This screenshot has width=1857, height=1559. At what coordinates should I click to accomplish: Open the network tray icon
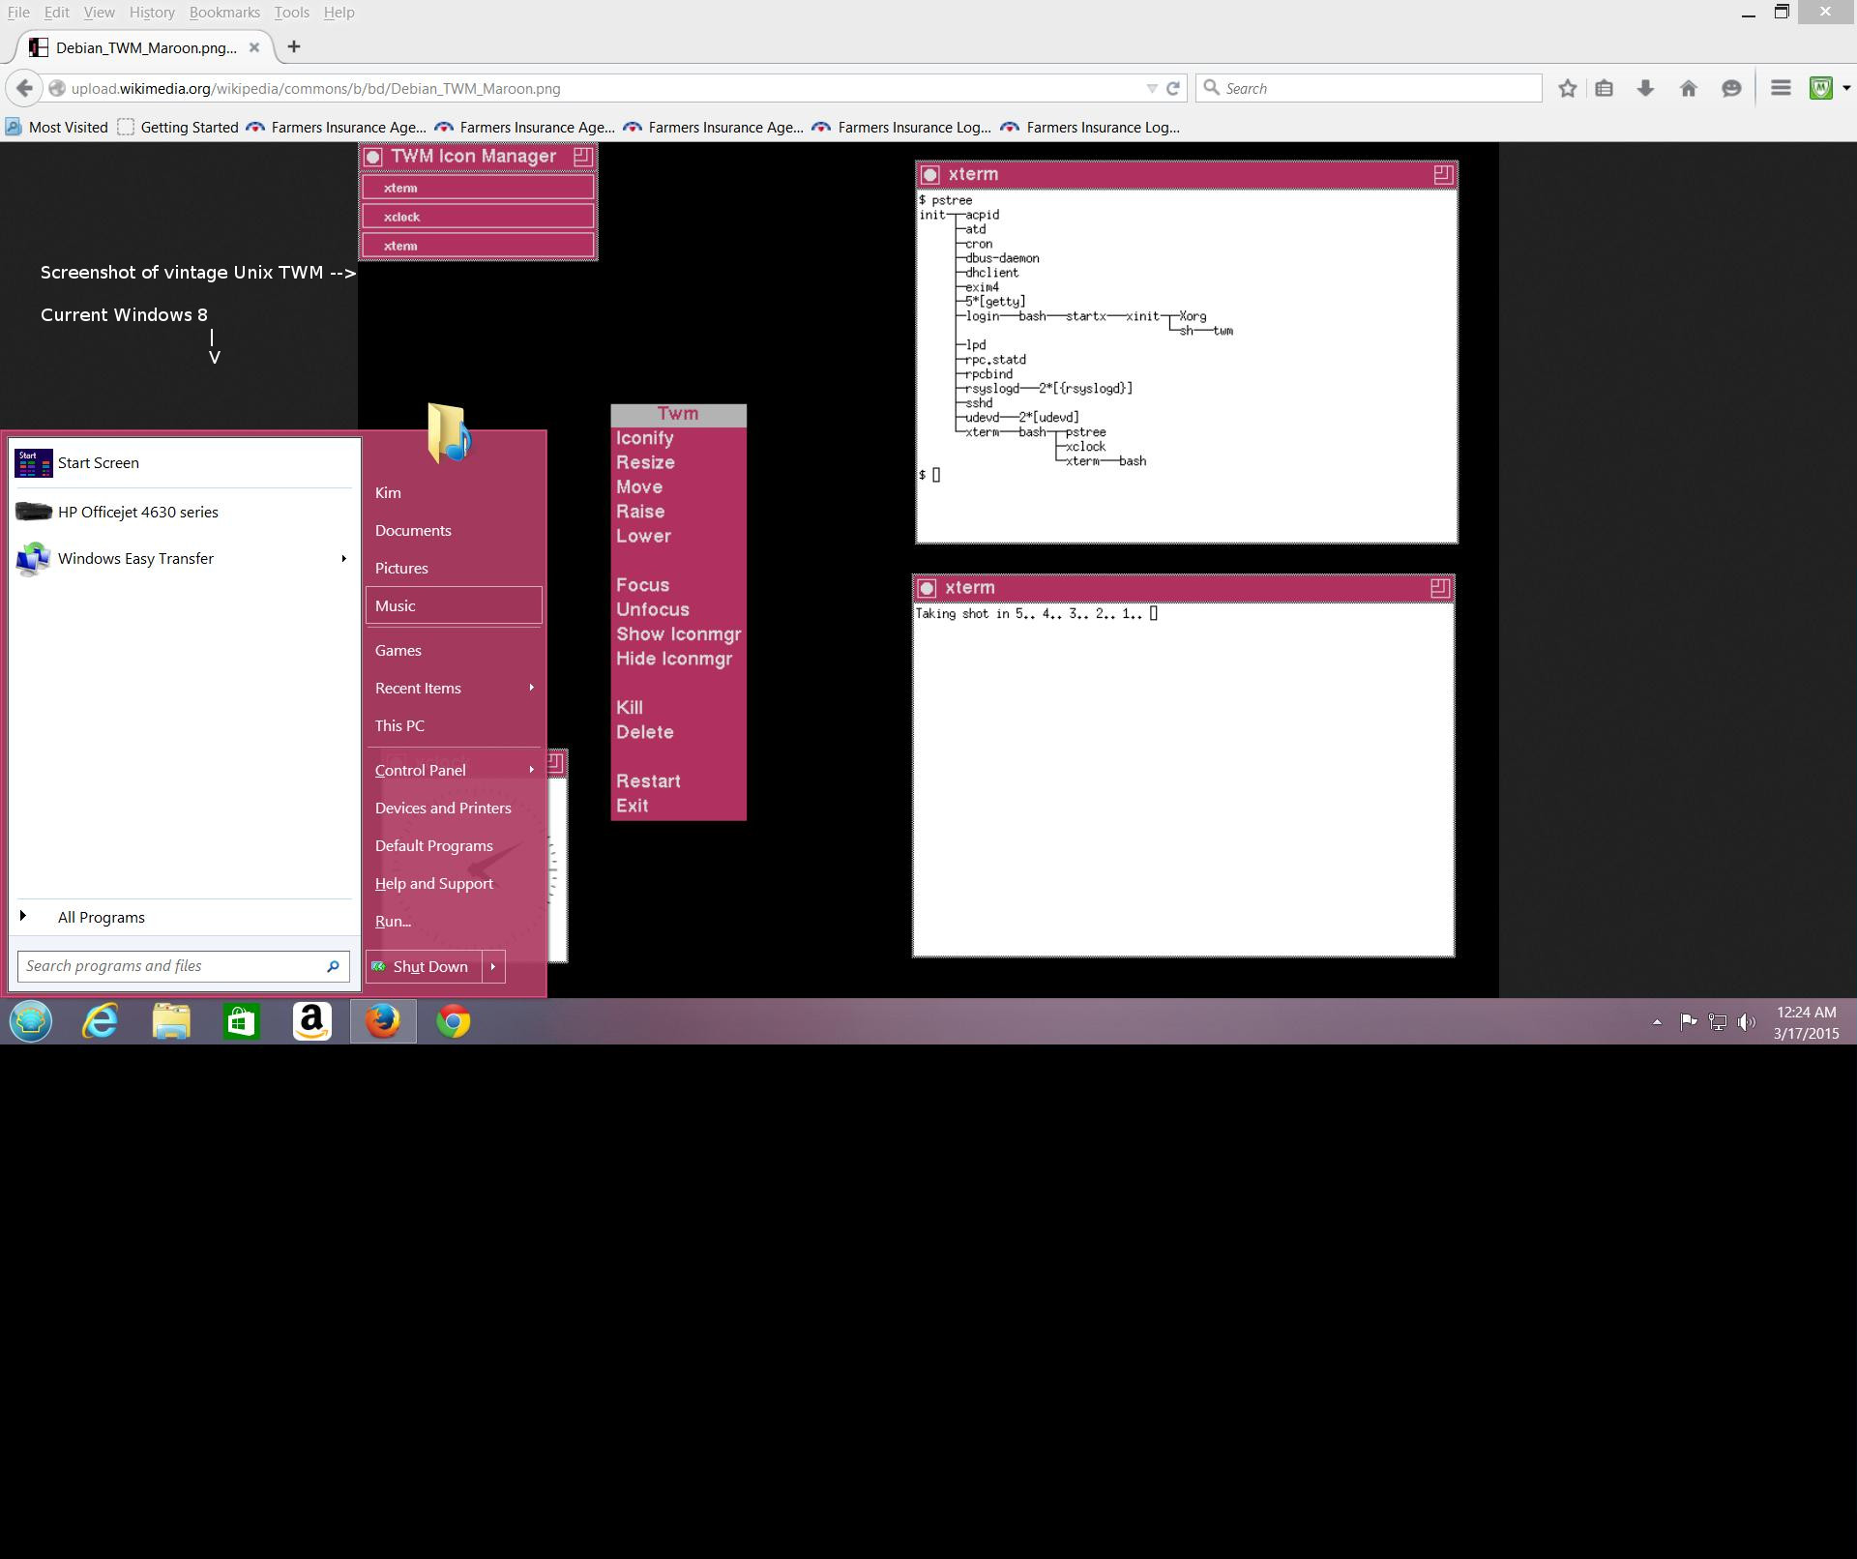[1718, 1021]
